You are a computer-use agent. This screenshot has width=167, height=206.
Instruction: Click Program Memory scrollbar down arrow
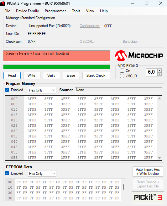tap(159, 158)
